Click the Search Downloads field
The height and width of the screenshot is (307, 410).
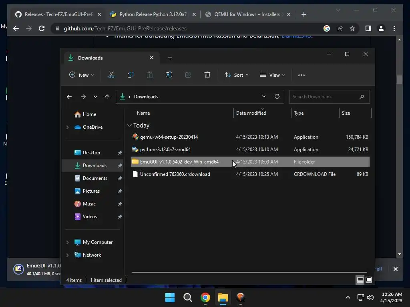tap(329, 97)
